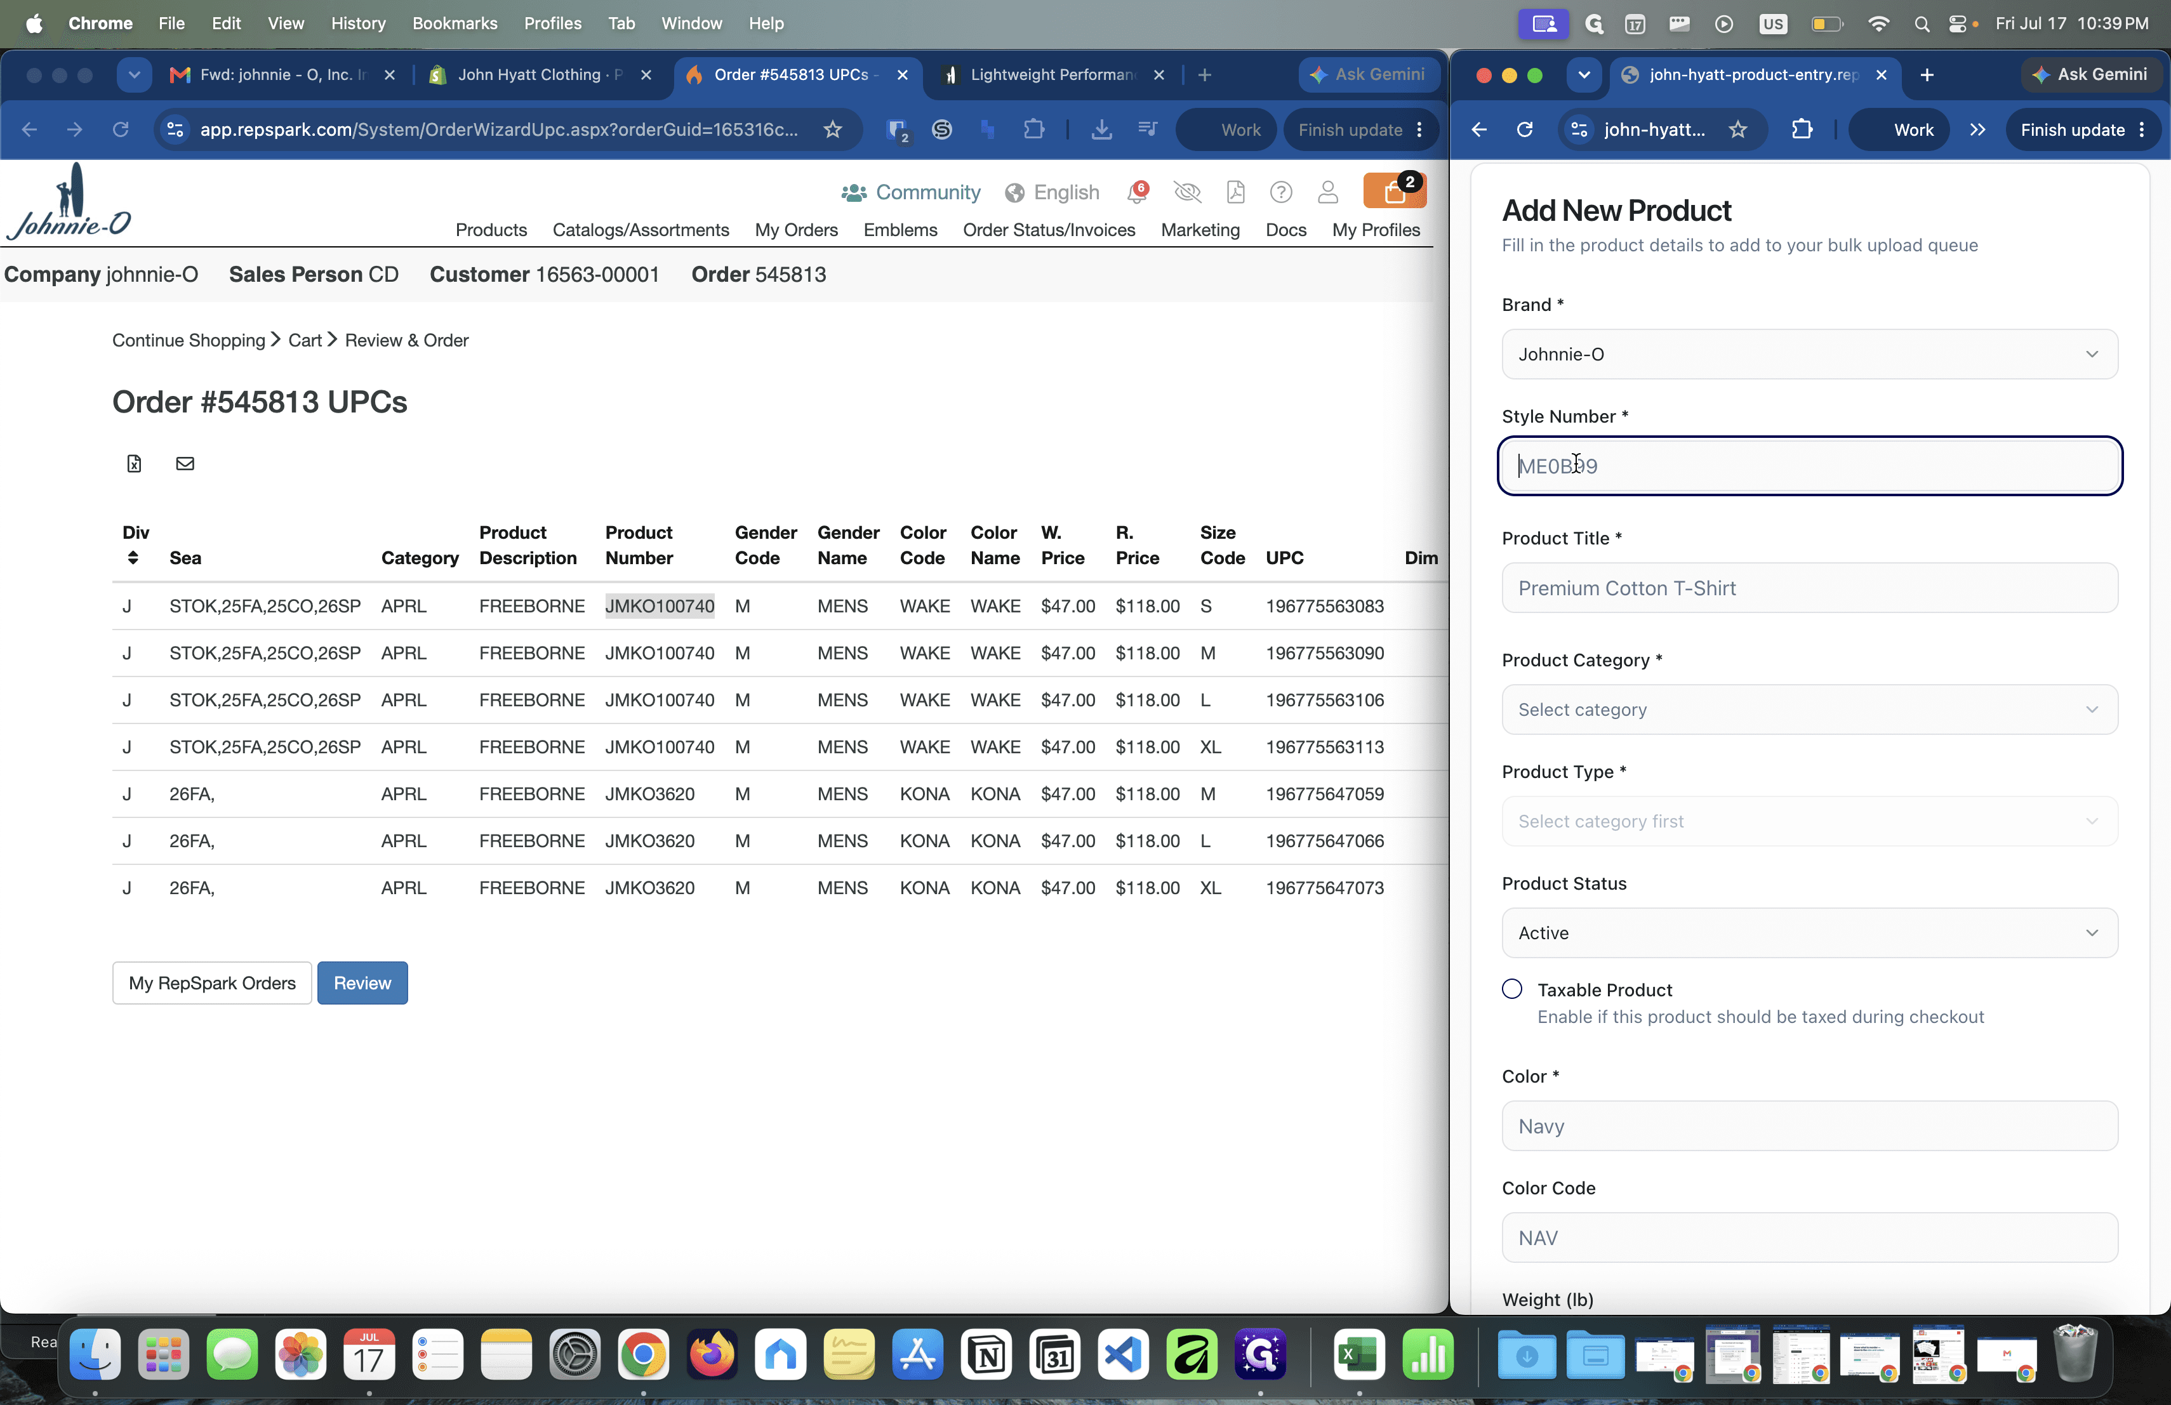Open Microsoft Excel from the dock
2171x1405 pixels.
point(1359,1355)
